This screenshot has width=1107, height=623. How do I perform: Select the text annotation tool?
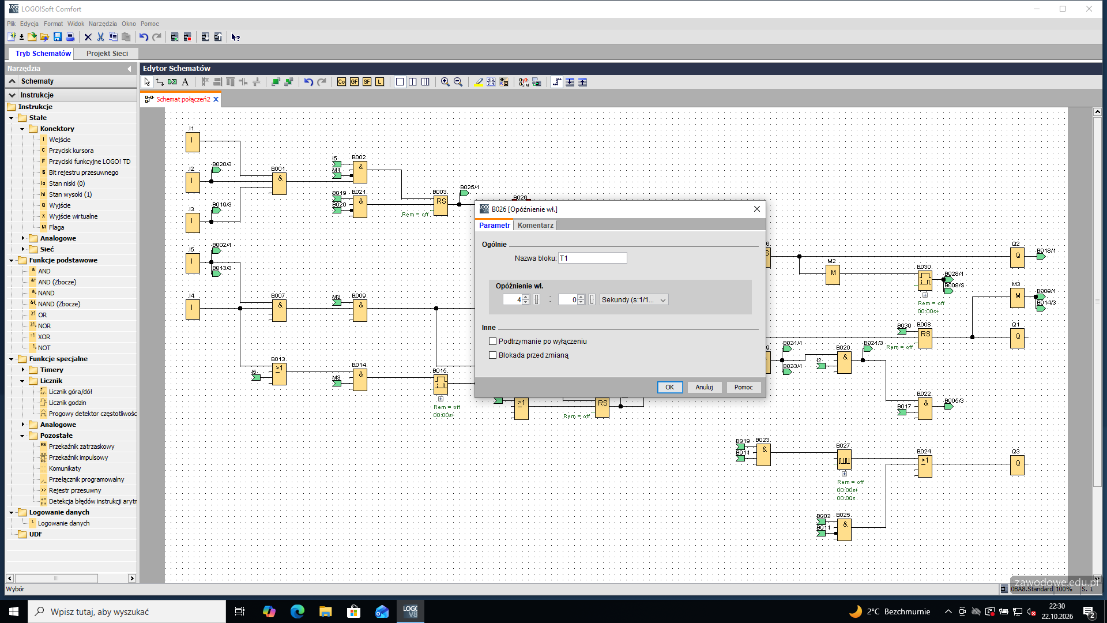pos(185,82)
